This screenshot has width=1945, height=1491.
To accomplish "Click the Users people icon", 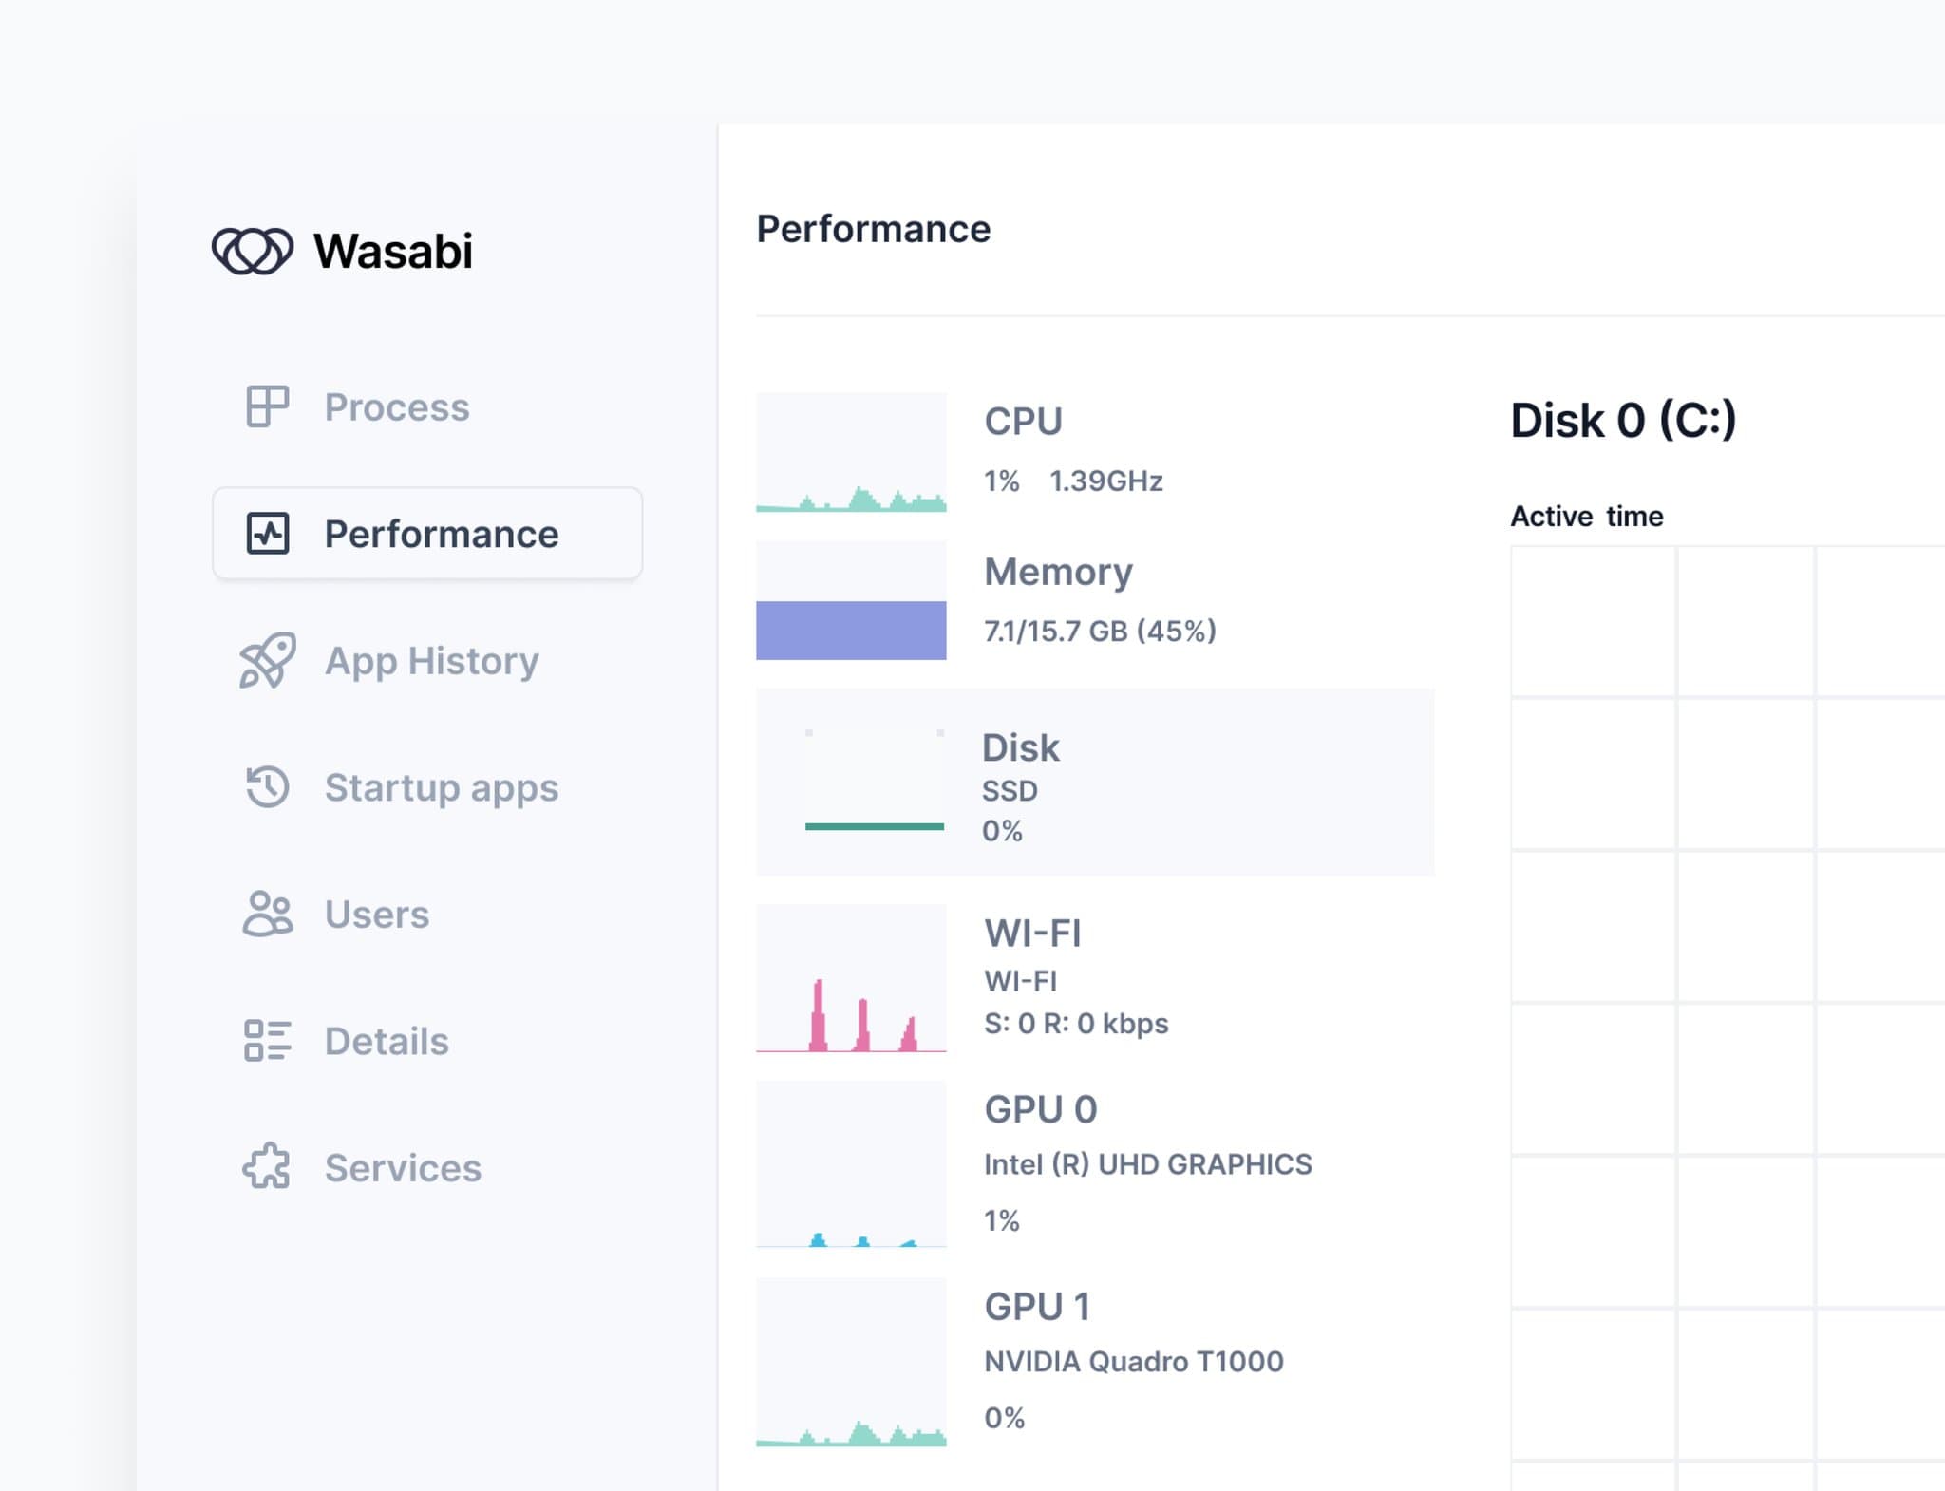I will 267,914.
